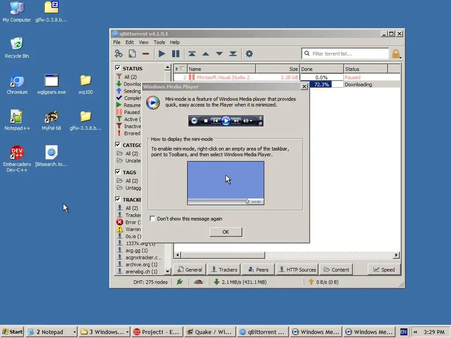451x338 pixels.
Task: Expand the 2 Notepad taskbar group dropdown
Action: point(74,332)
